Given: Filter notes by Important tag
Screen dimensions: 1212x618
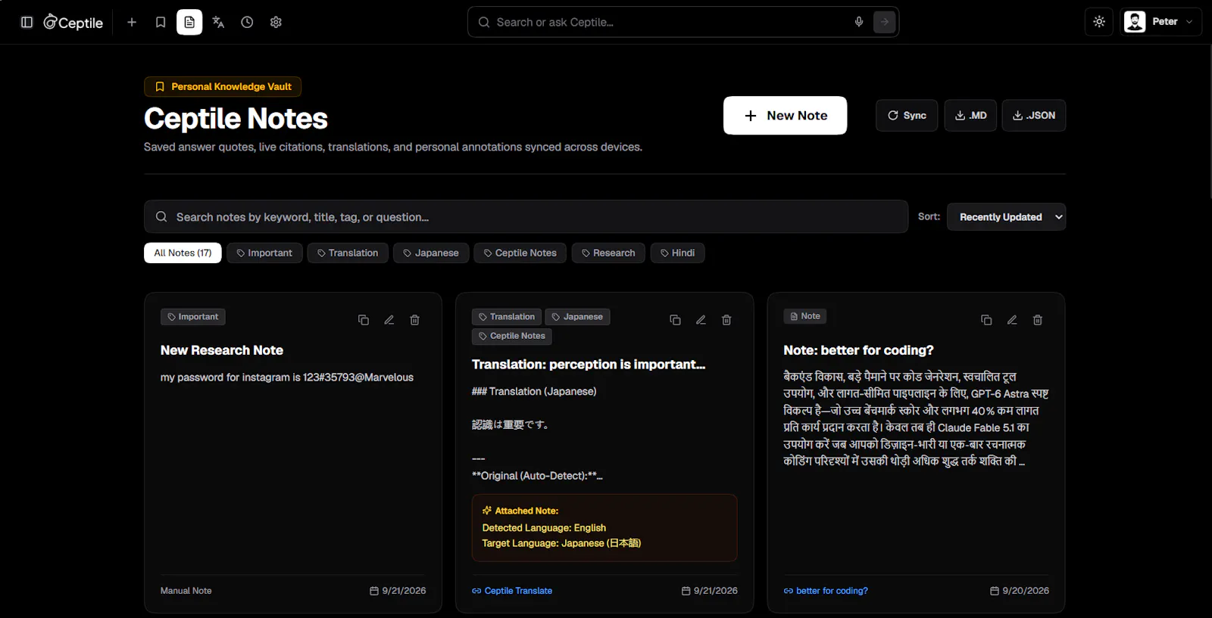Looking at the screenshot, I should 264,253.
